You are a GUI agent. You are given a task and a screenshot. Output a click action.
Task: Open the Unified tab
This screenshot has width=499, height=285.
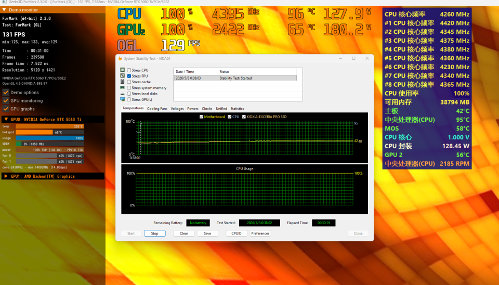point(221,109)
